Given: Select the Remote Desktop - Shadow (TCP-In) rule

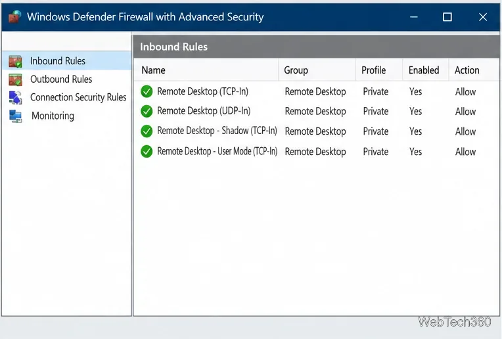Looking at the screenshot, I should (x=217, y=131).
